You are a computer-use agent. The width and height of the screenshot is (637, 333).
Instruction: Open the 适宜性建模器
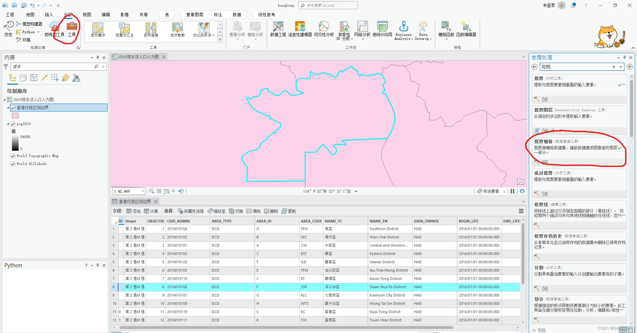pyautogui.click(x=300, y=29)
